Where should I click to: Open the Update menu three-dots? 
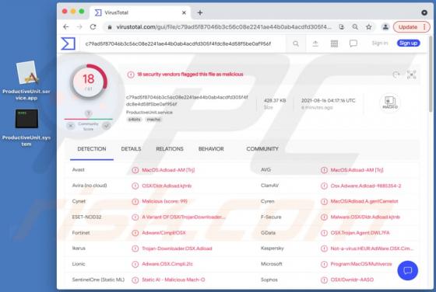424,27
